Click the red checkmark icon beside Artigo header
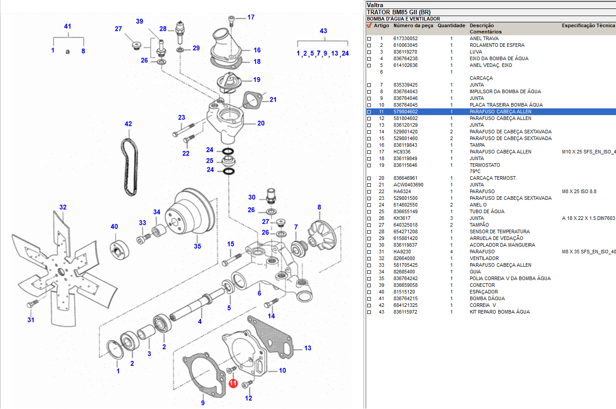616x409 pixels. click(x=369, y=26)
